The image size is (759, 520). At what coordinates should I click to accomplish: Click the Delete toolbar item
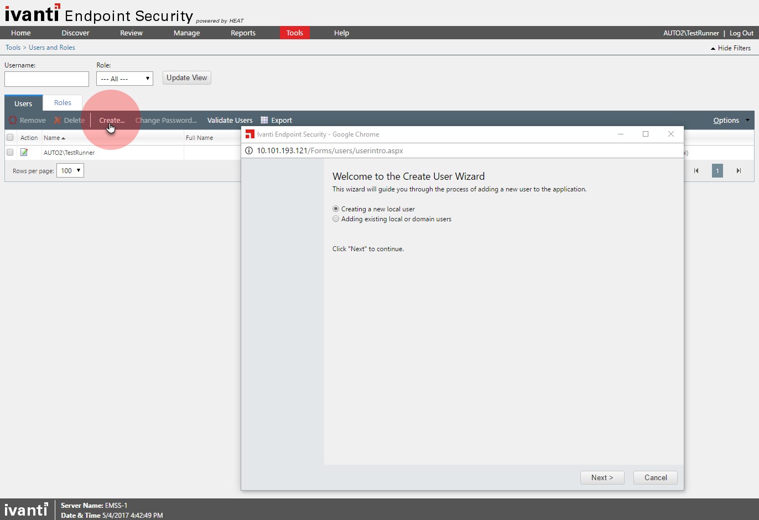[x=69, y=120]
